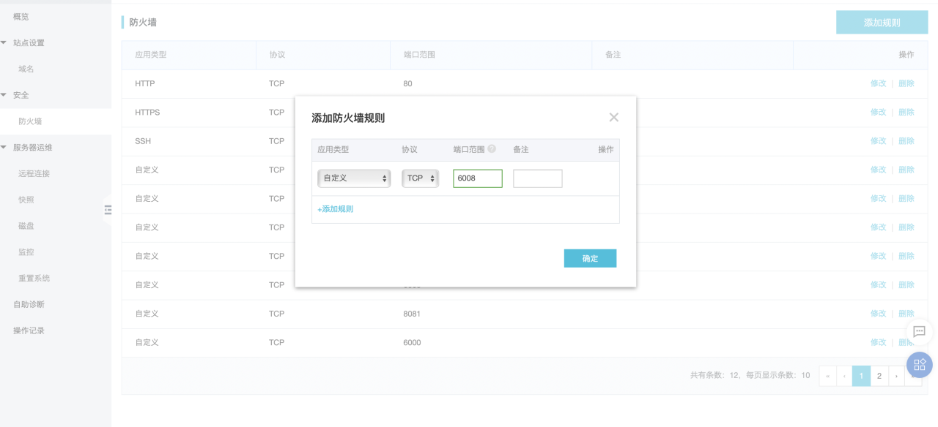The height and width of the screenshot is (427, 938).
Task: Click the sidebar collapse handle icon
Action: (x=108, y=210)
